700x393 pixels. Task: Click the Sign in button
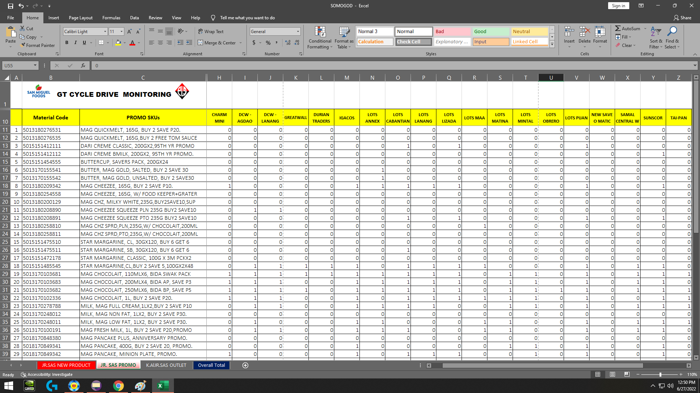coord(618,5)
